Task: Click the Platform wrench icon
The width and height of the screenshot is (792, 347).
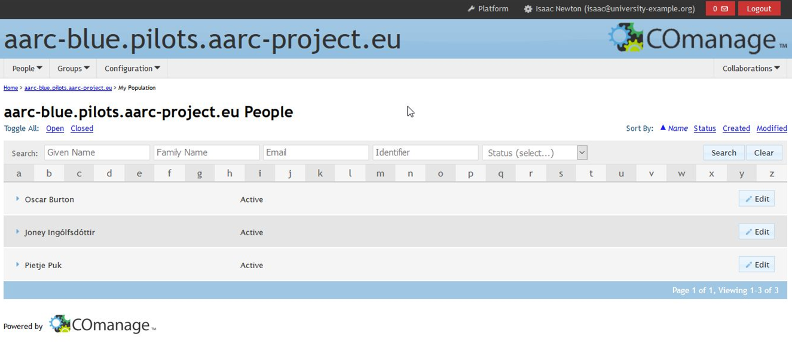Action: [x=471, y=9]
